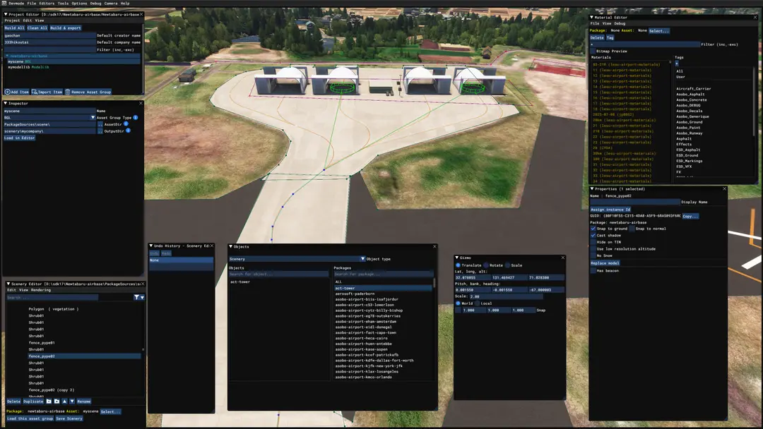This screenshot has height=429, width=763.
Task: Enable Bitmap Preview in Material Editor
Action: pyautogui.click(x=593, y=51)
